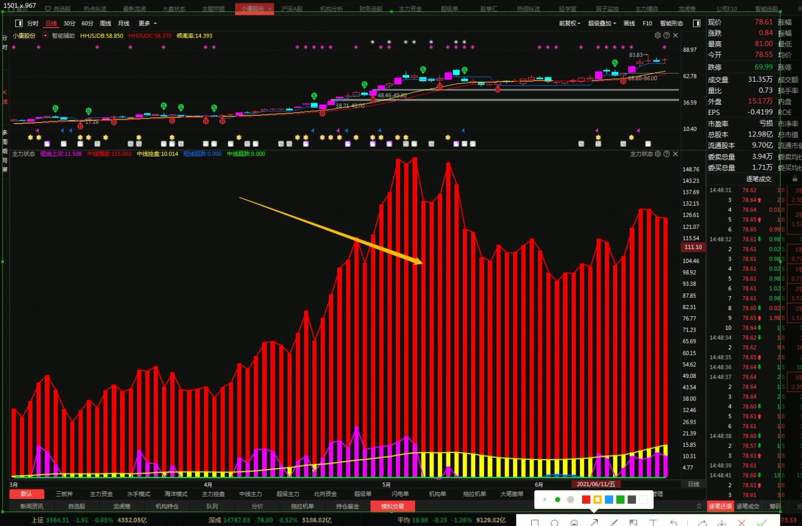802x526 pixels.
Task: Click the share screenshot icon
Action: pyautogui.click(x=702, y=523)
